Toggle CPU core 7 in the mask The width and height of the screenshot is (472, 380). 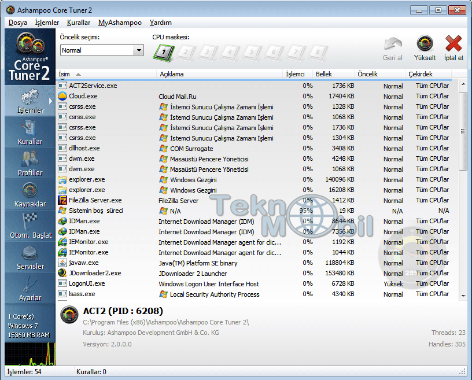coord(296,53)
